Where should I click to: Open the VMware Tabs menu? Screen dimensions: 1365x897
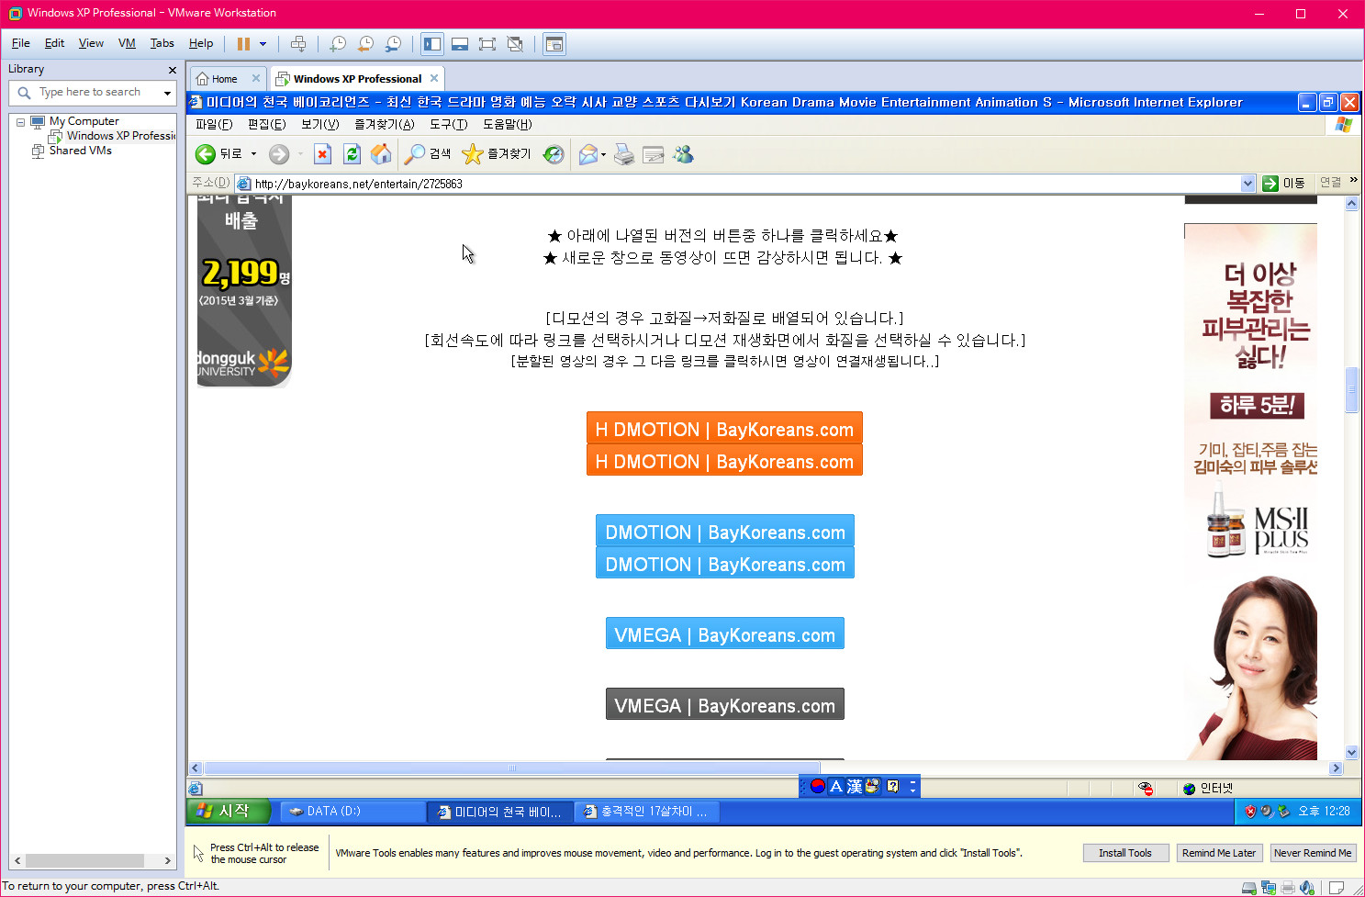click(x=162, y=43)
